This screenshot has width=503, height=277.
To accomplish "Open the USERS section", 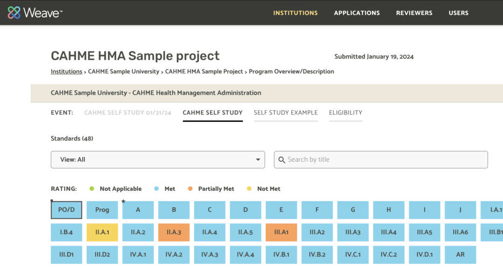I will (458, 13).
